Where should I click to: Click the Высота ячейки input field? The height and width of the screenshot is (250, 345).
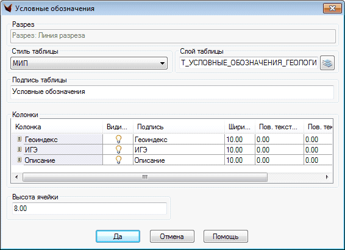point(90,208)
